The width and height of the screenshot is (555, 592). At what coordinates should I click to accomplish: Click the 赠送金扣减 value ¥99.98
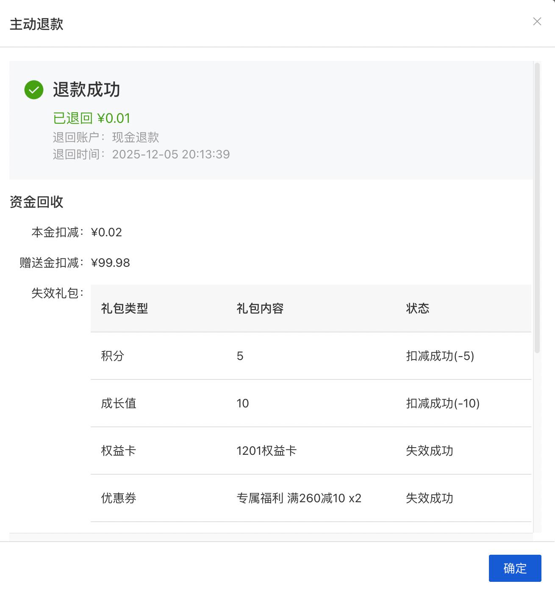pos(111,263)
